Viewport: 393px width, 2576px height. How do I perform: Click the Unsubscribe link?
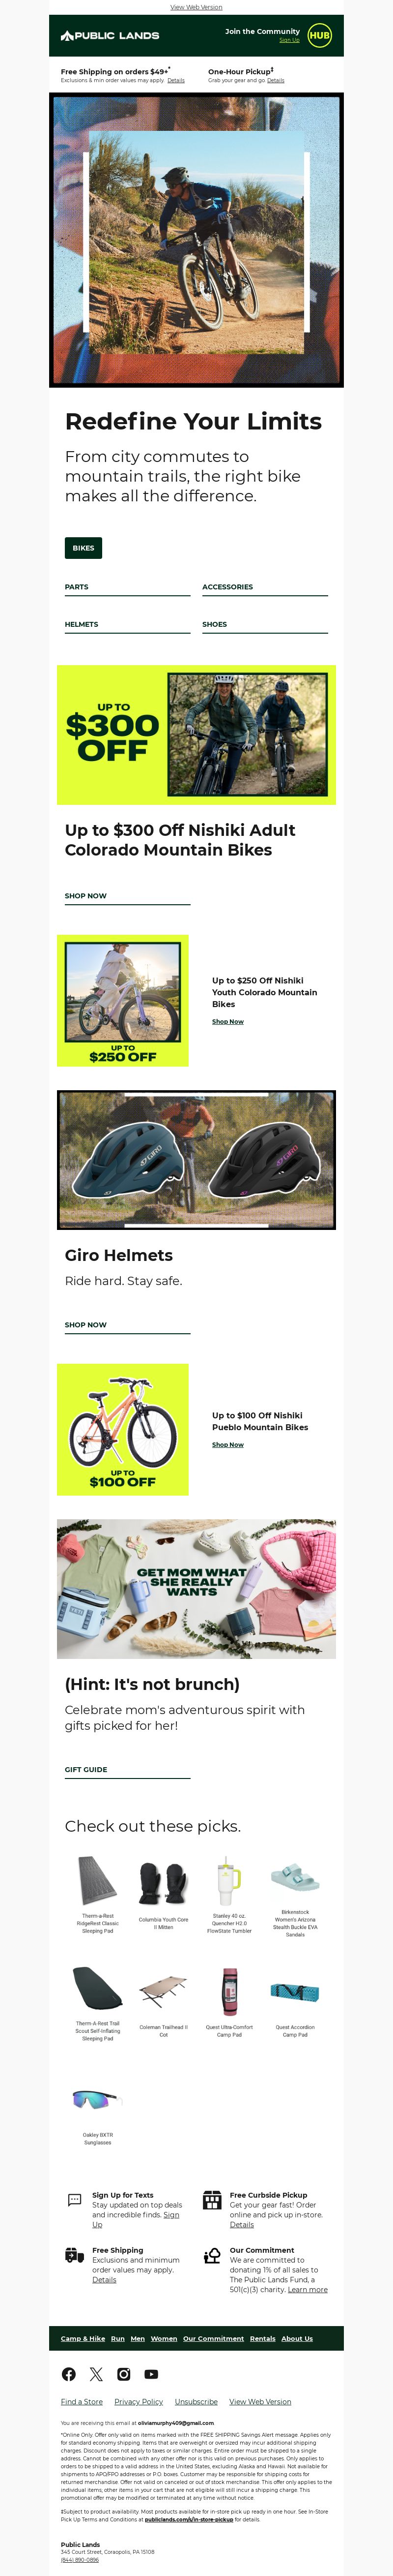[x=196, y=2401]
